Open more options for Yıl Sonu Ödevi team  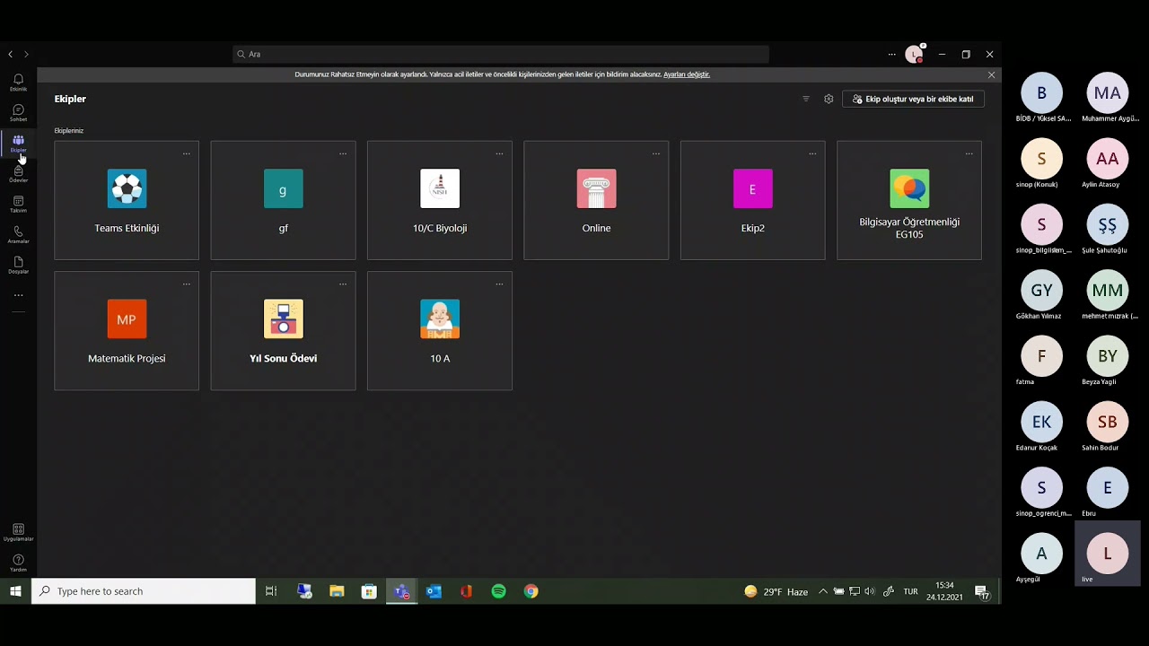[x=343, y=284]
